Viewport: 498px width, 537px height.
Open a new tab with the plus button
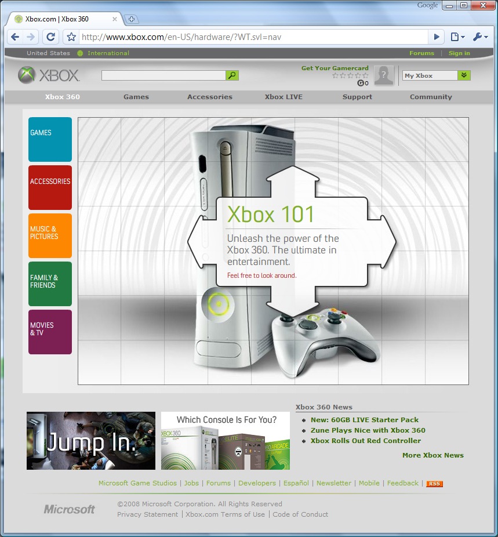(132, 19)
